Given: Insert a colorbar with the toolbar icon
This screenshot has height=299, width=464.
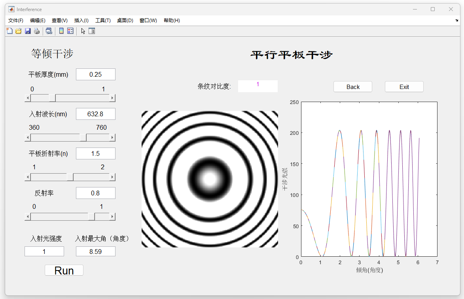Looking at the screenshot, I should [x=61, y=31].
